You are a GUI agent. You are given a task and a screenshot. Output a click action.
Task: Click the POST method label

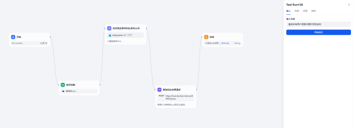(x=161, y=96)
